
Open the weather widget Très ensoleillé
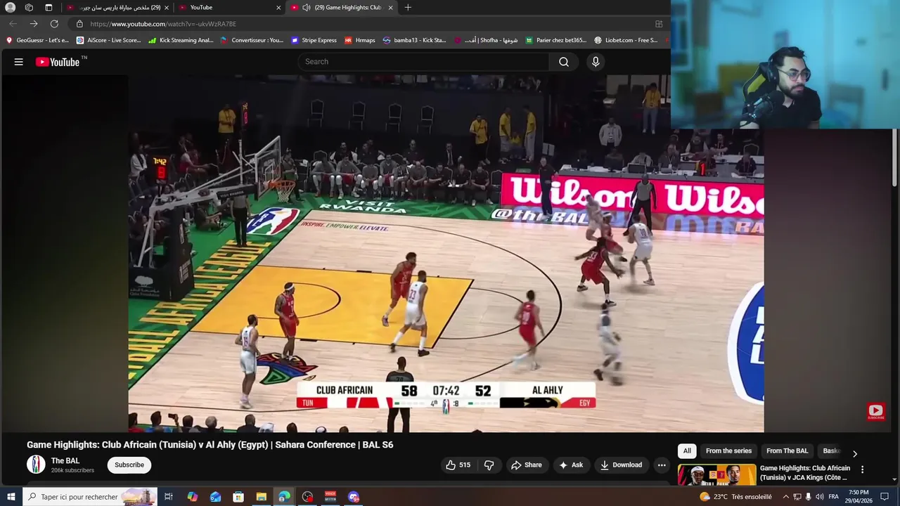point(735,497)
